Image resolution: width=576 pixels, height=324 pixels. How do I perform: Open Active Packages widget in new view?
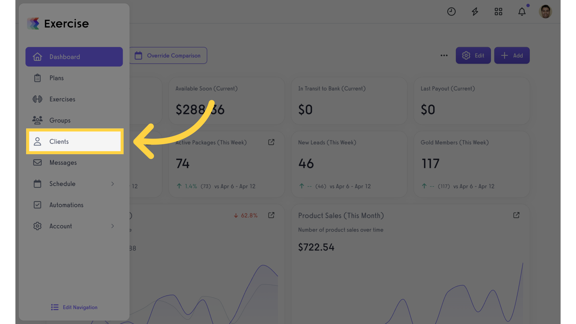pos(271,142)
